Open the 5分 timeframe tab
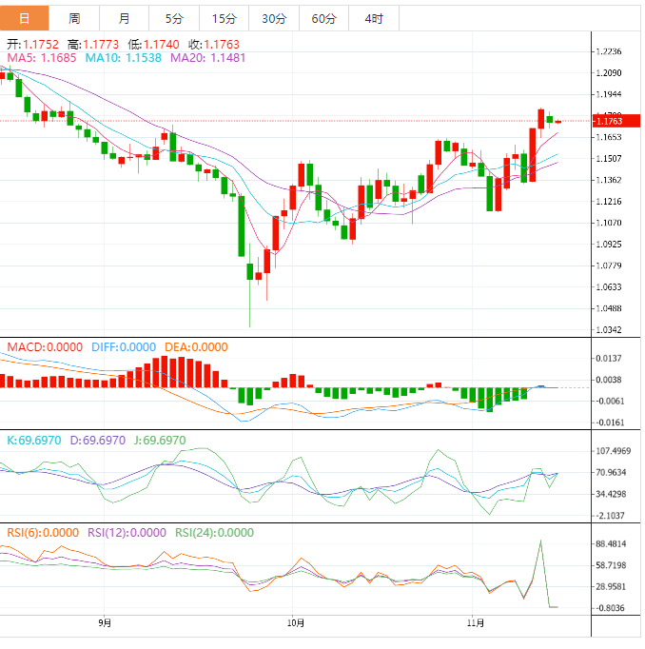The height and width of the screenshot is (649, 645). pos(174,19)
